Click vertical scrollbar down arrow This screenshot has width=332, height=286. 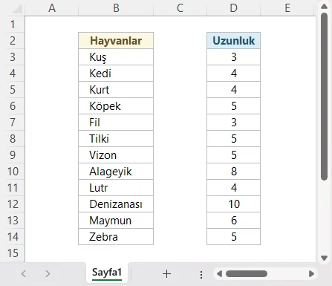click(x=324, y=258)
